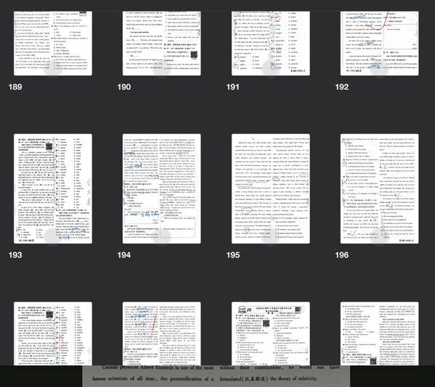435x387 pixels.
Task: Open page 191 thumbnail with red marks
Action: (271, 43)
